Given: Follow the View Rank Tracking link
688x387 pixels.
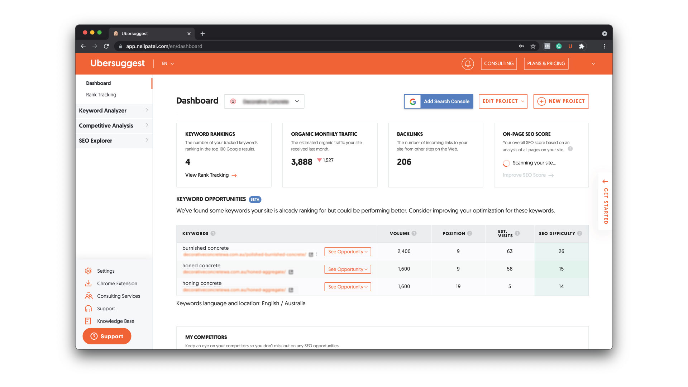Looking at the screenshot, I should [211, 175].
